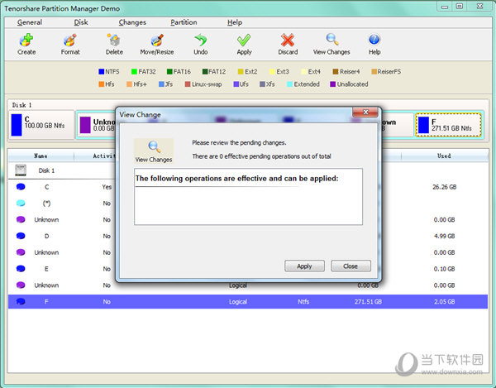Click the Hfs orange legend swatch
The height and width of the screenshot is (388, 496).
[x=101, y=84]
